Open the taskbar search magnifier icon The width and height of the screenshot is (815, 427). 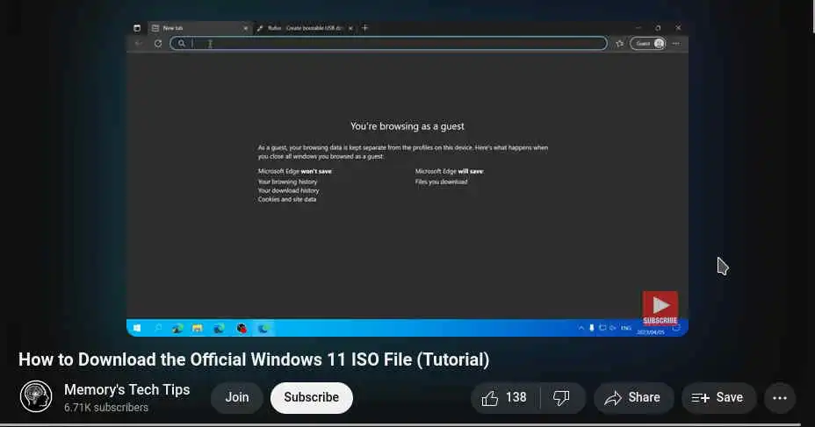click(x=157, y=328)
